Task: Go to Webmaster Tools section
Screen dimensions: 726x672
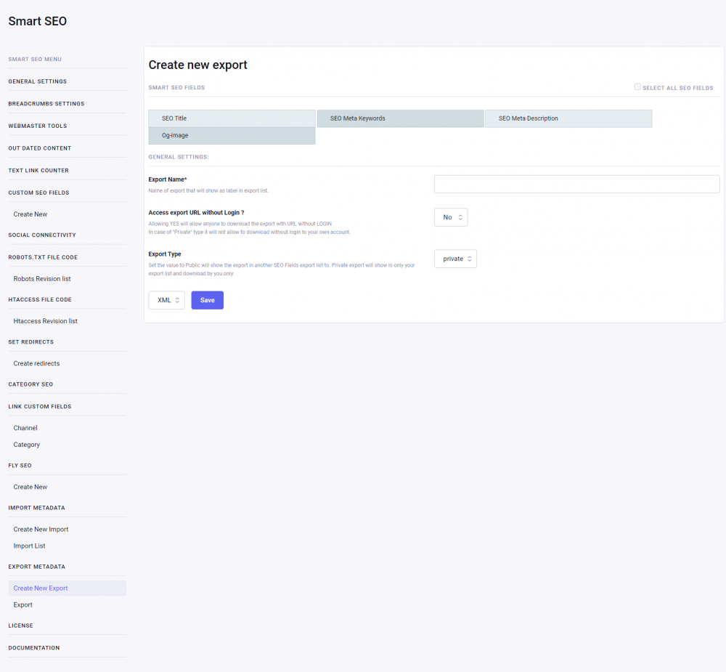Action: pyautogui.click(x=38, y=126)
